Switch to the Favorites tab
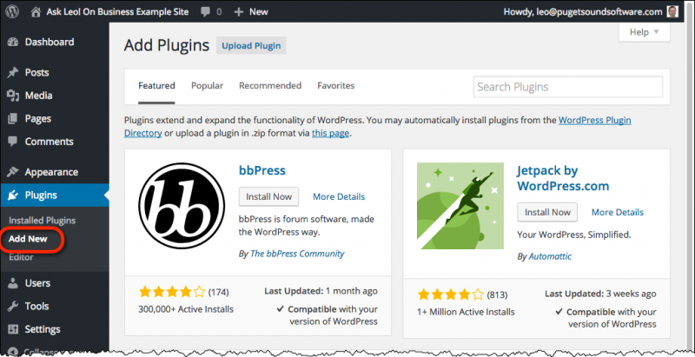695x357 pixels. point(336,85)
